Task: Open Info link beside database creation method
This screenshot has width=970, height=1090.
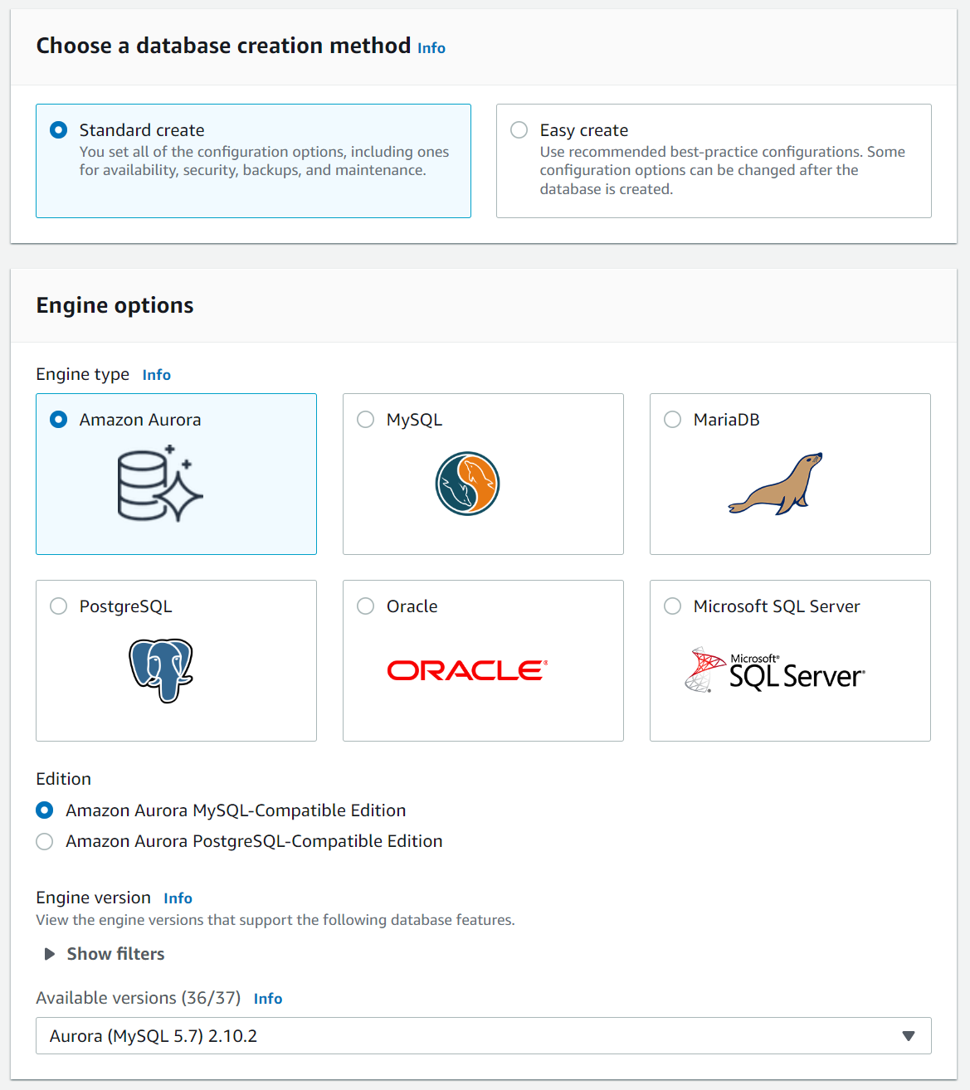Action: pos(431,48)
